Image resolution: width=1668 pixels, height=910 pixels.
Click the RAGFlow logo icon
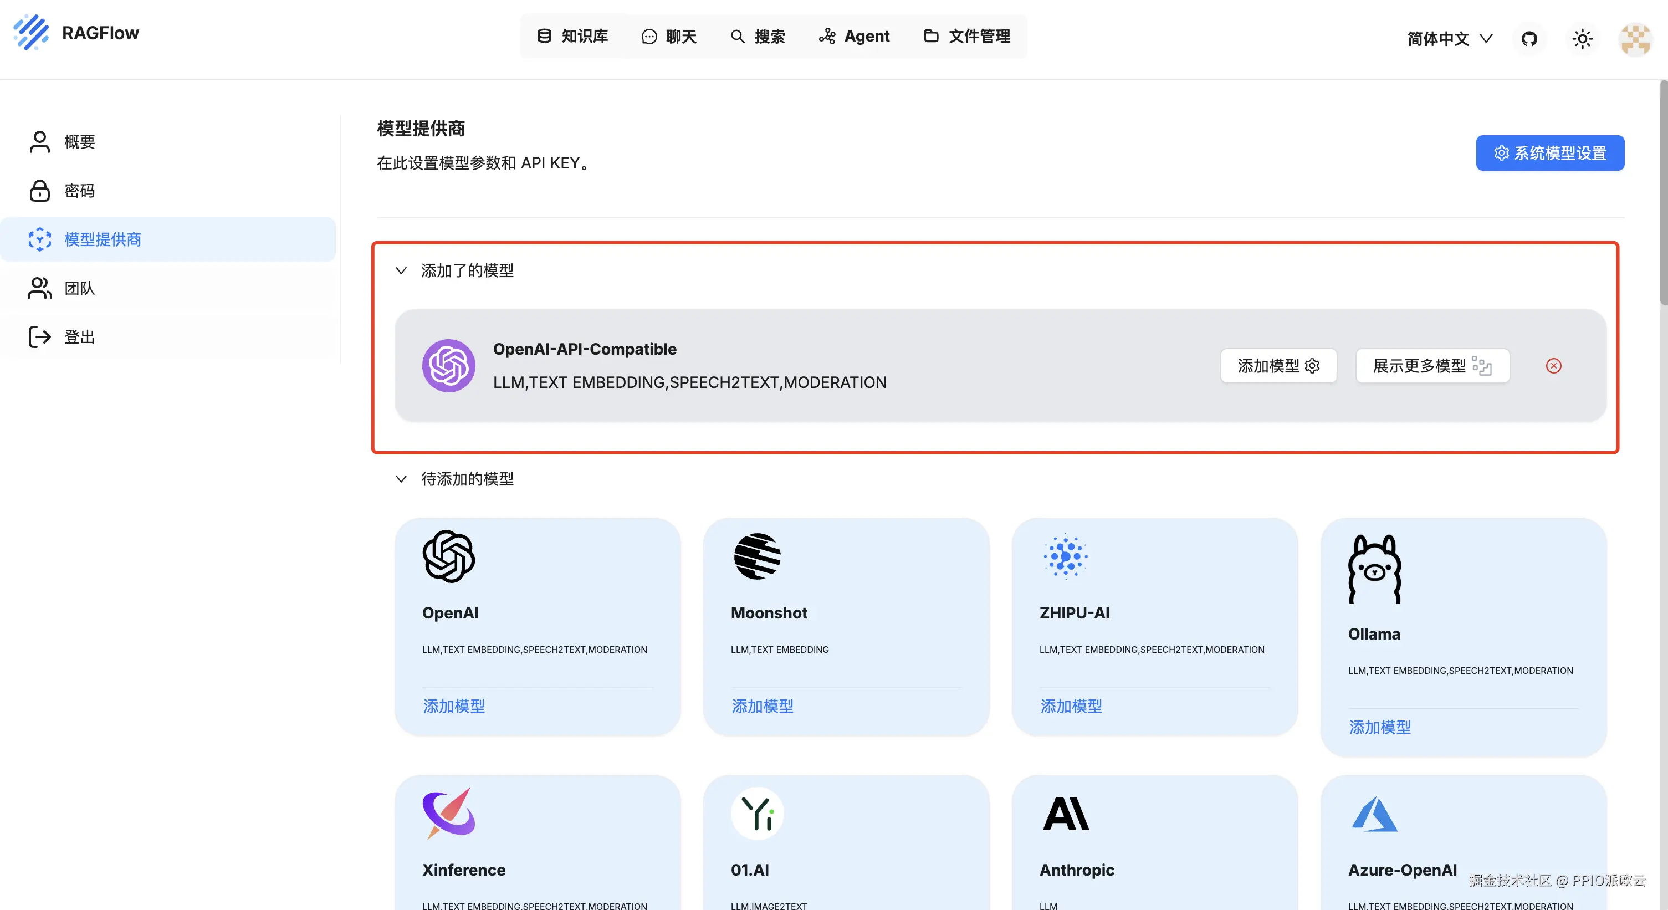(31, 32)
